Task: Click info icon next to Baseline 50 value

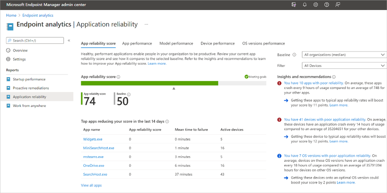Action: (129, 94)
